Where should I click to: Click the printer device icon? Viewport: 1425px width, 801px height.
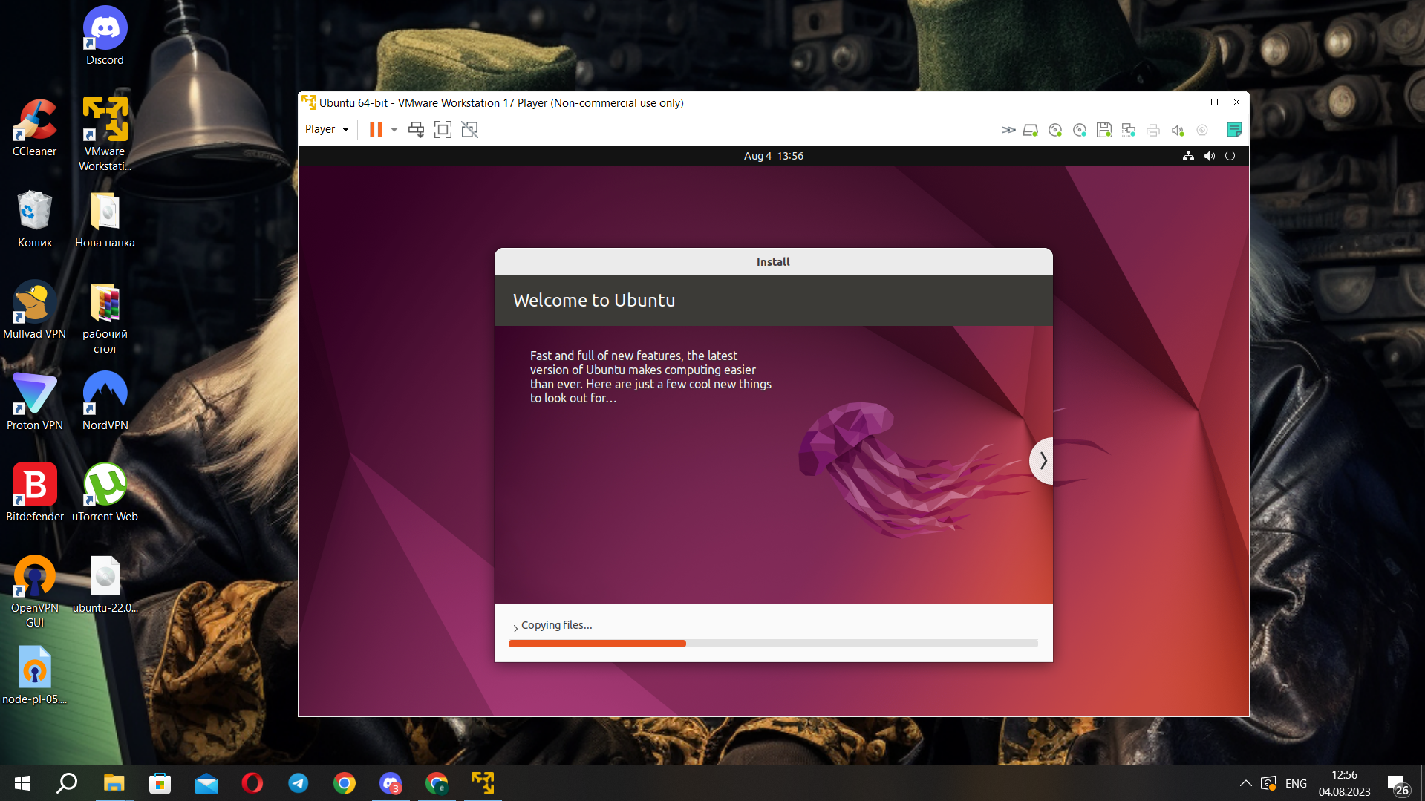[x=1153, y=131]
